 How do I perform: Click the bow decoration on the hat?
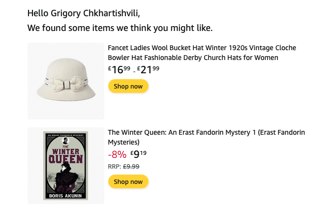pyautogui.click(x=66, y=84)
